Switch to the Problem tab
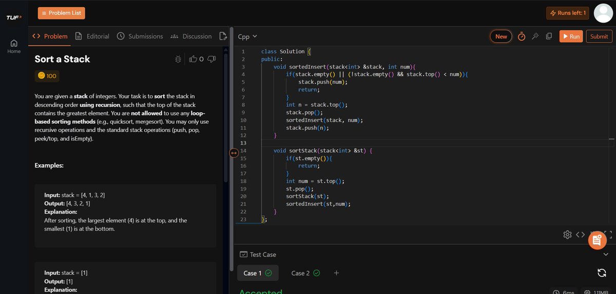 point(50,36)
